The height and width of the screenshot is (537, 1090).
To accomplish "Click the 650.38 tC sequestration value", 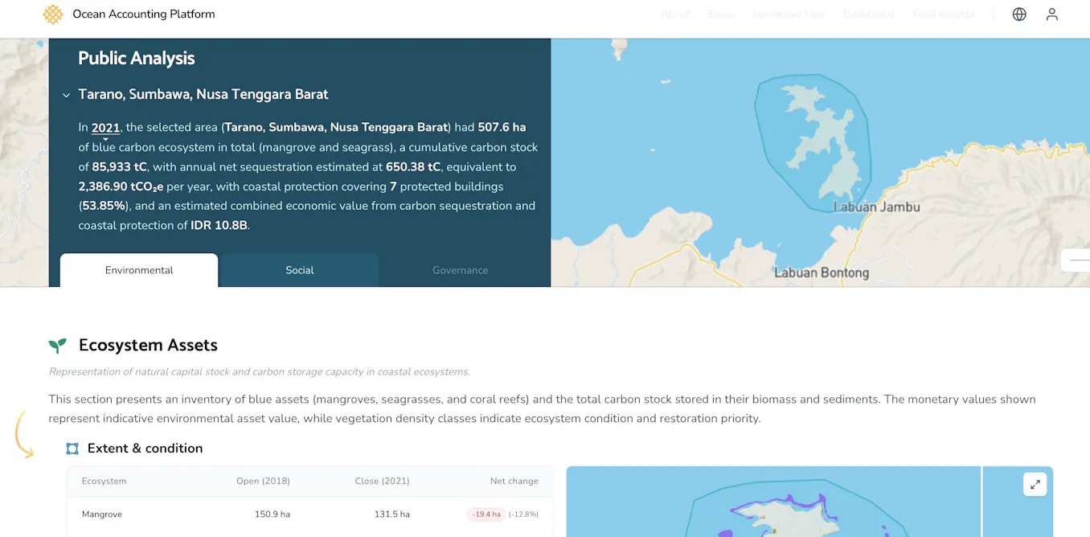I will pos(413,167).
